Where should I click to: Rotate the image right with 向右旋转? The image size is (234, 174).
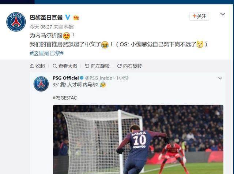(129, 66)
